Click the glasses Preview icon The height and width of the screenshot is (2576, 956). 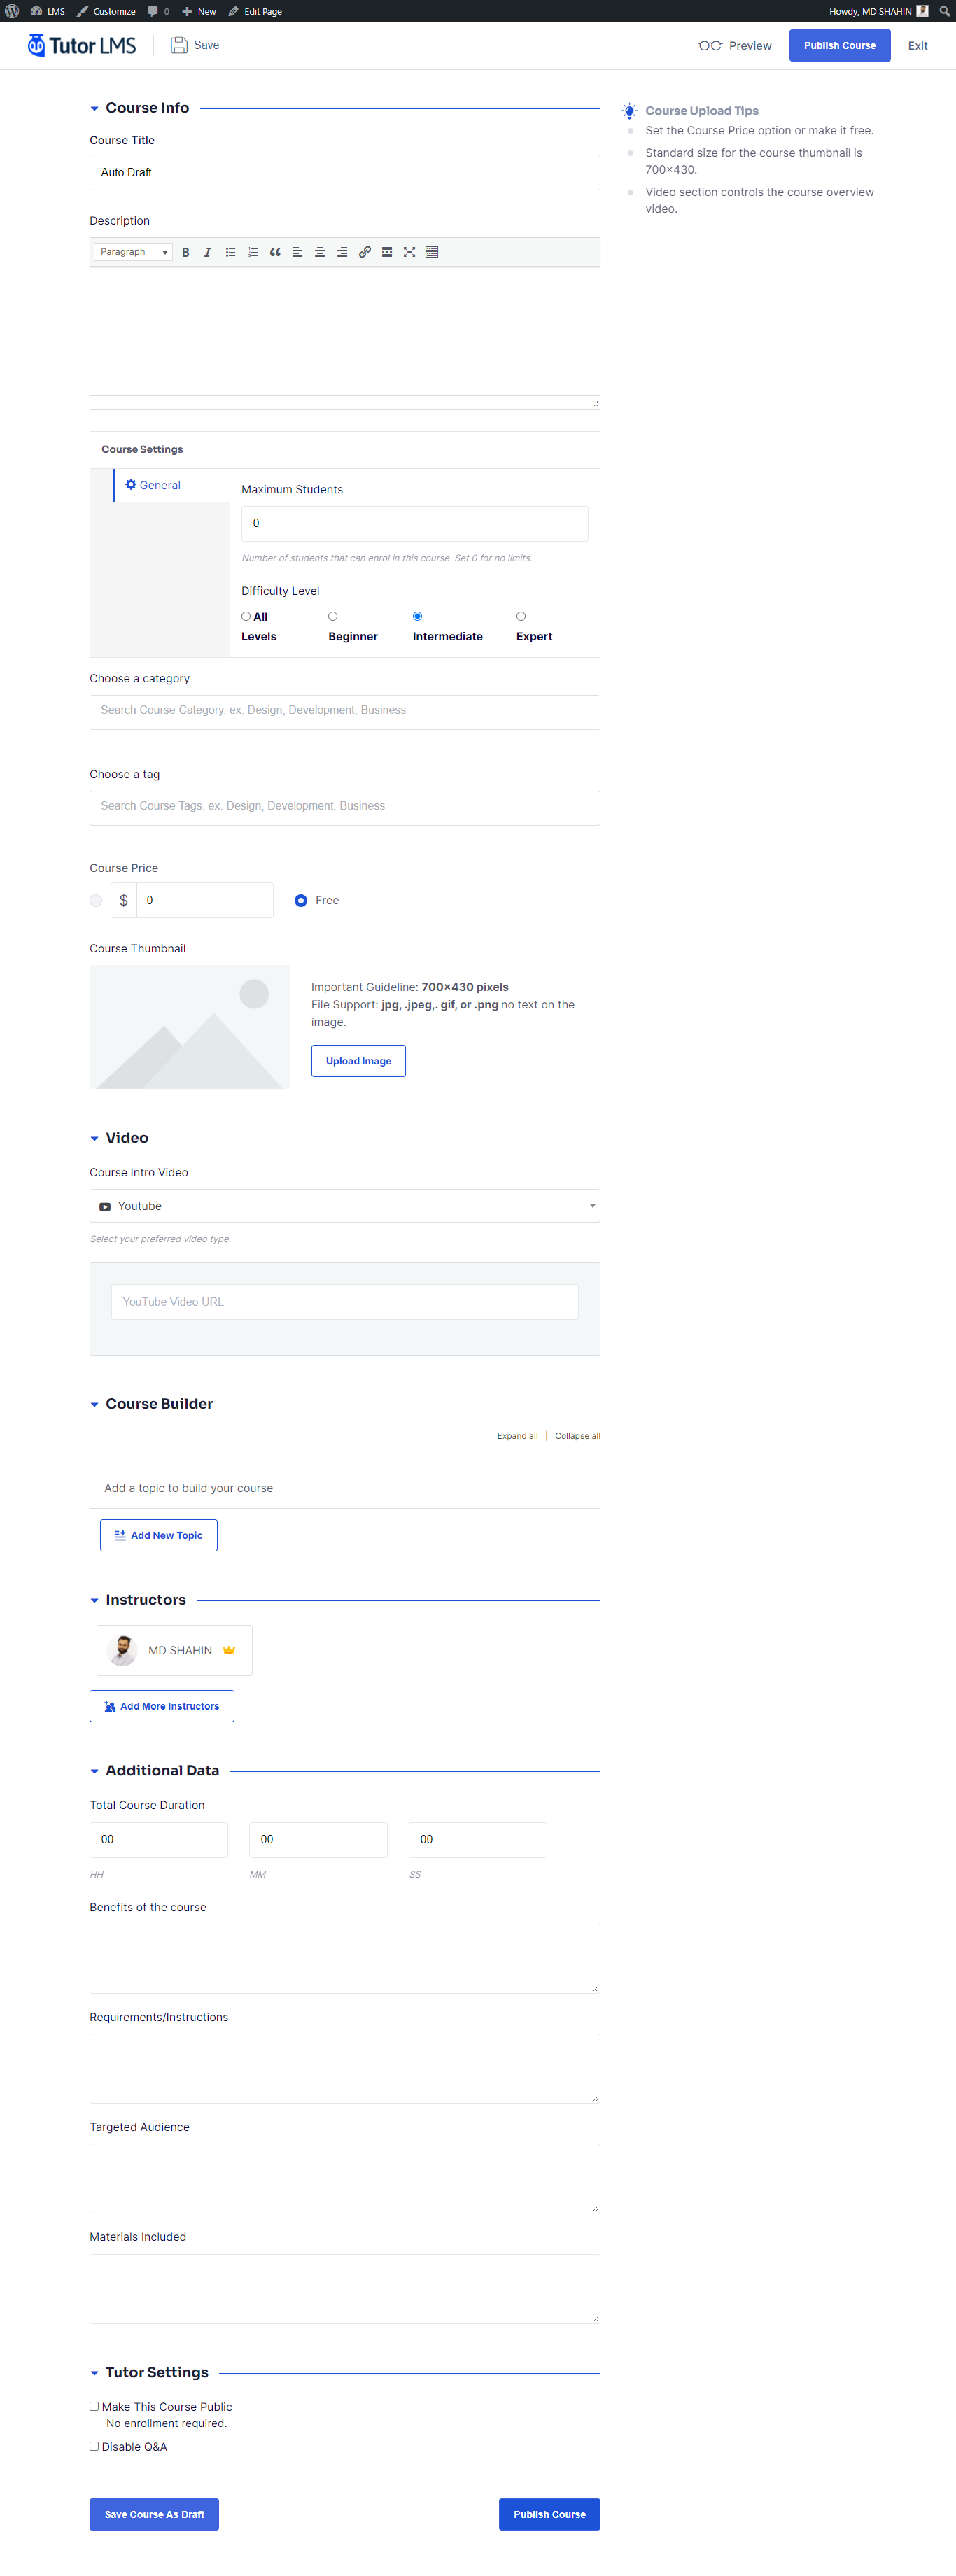click(710, 46)
